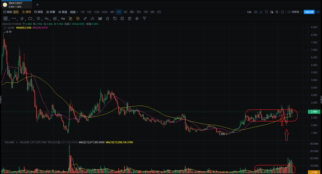This screenshot has height=174, width=322.
Task: Click the first yellow link-drawings icon
Action: click(x=71, y=18)
